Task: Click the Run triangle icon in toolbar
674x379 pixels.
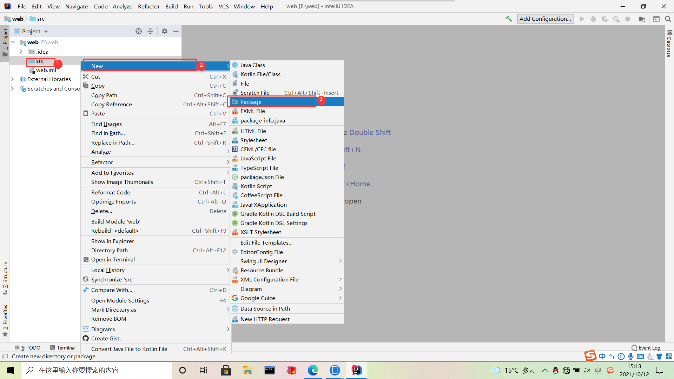Action: (x=582, y=19)
